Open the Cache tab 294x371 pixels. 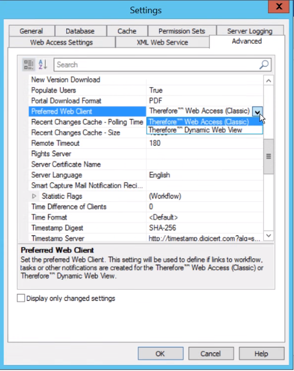[127, 31]
